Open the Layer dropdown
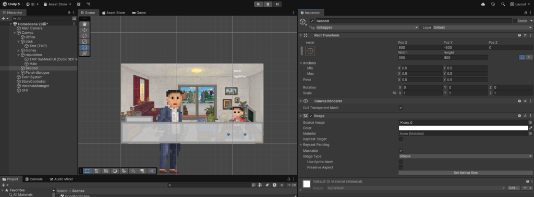Image resolution: width=534 pixels, height=197 pixels. coord(482,27)
